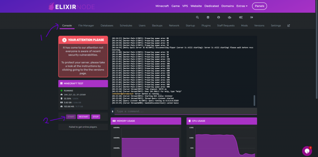Click the Failed to get online players text

pos(83,127)
